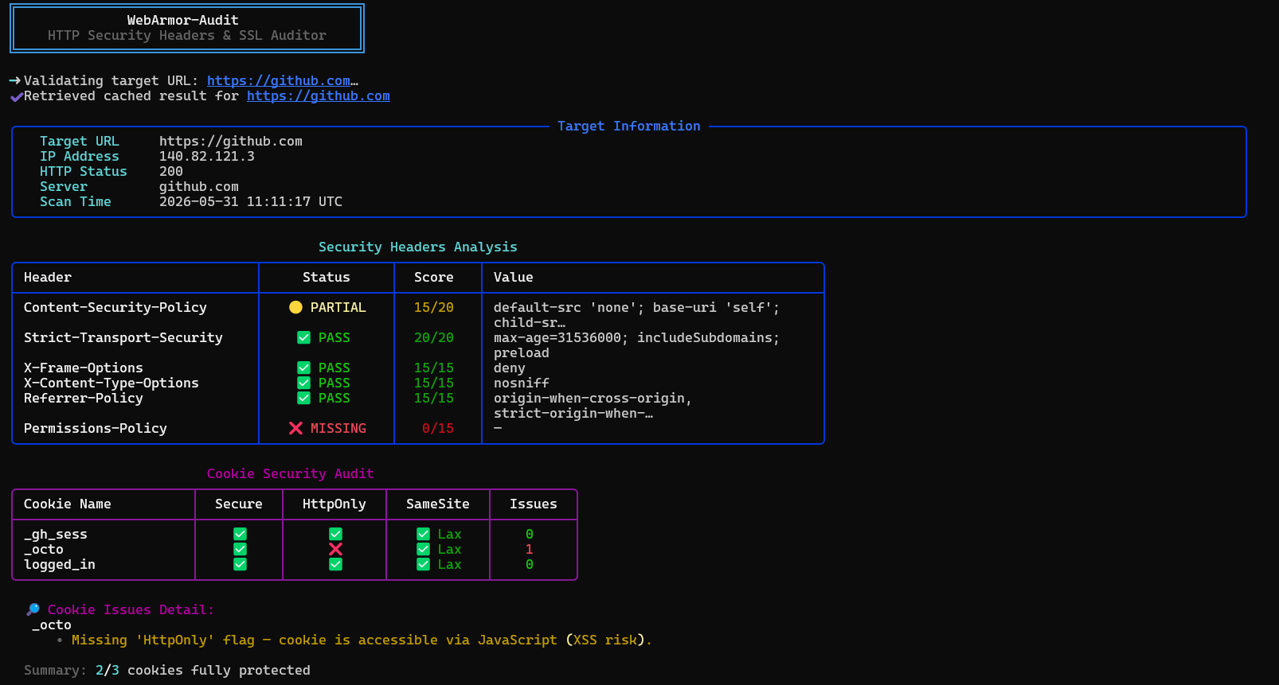Click the Target Information panel title
The width and height of the screenshot is (1279, 685).
coord(629,126)
